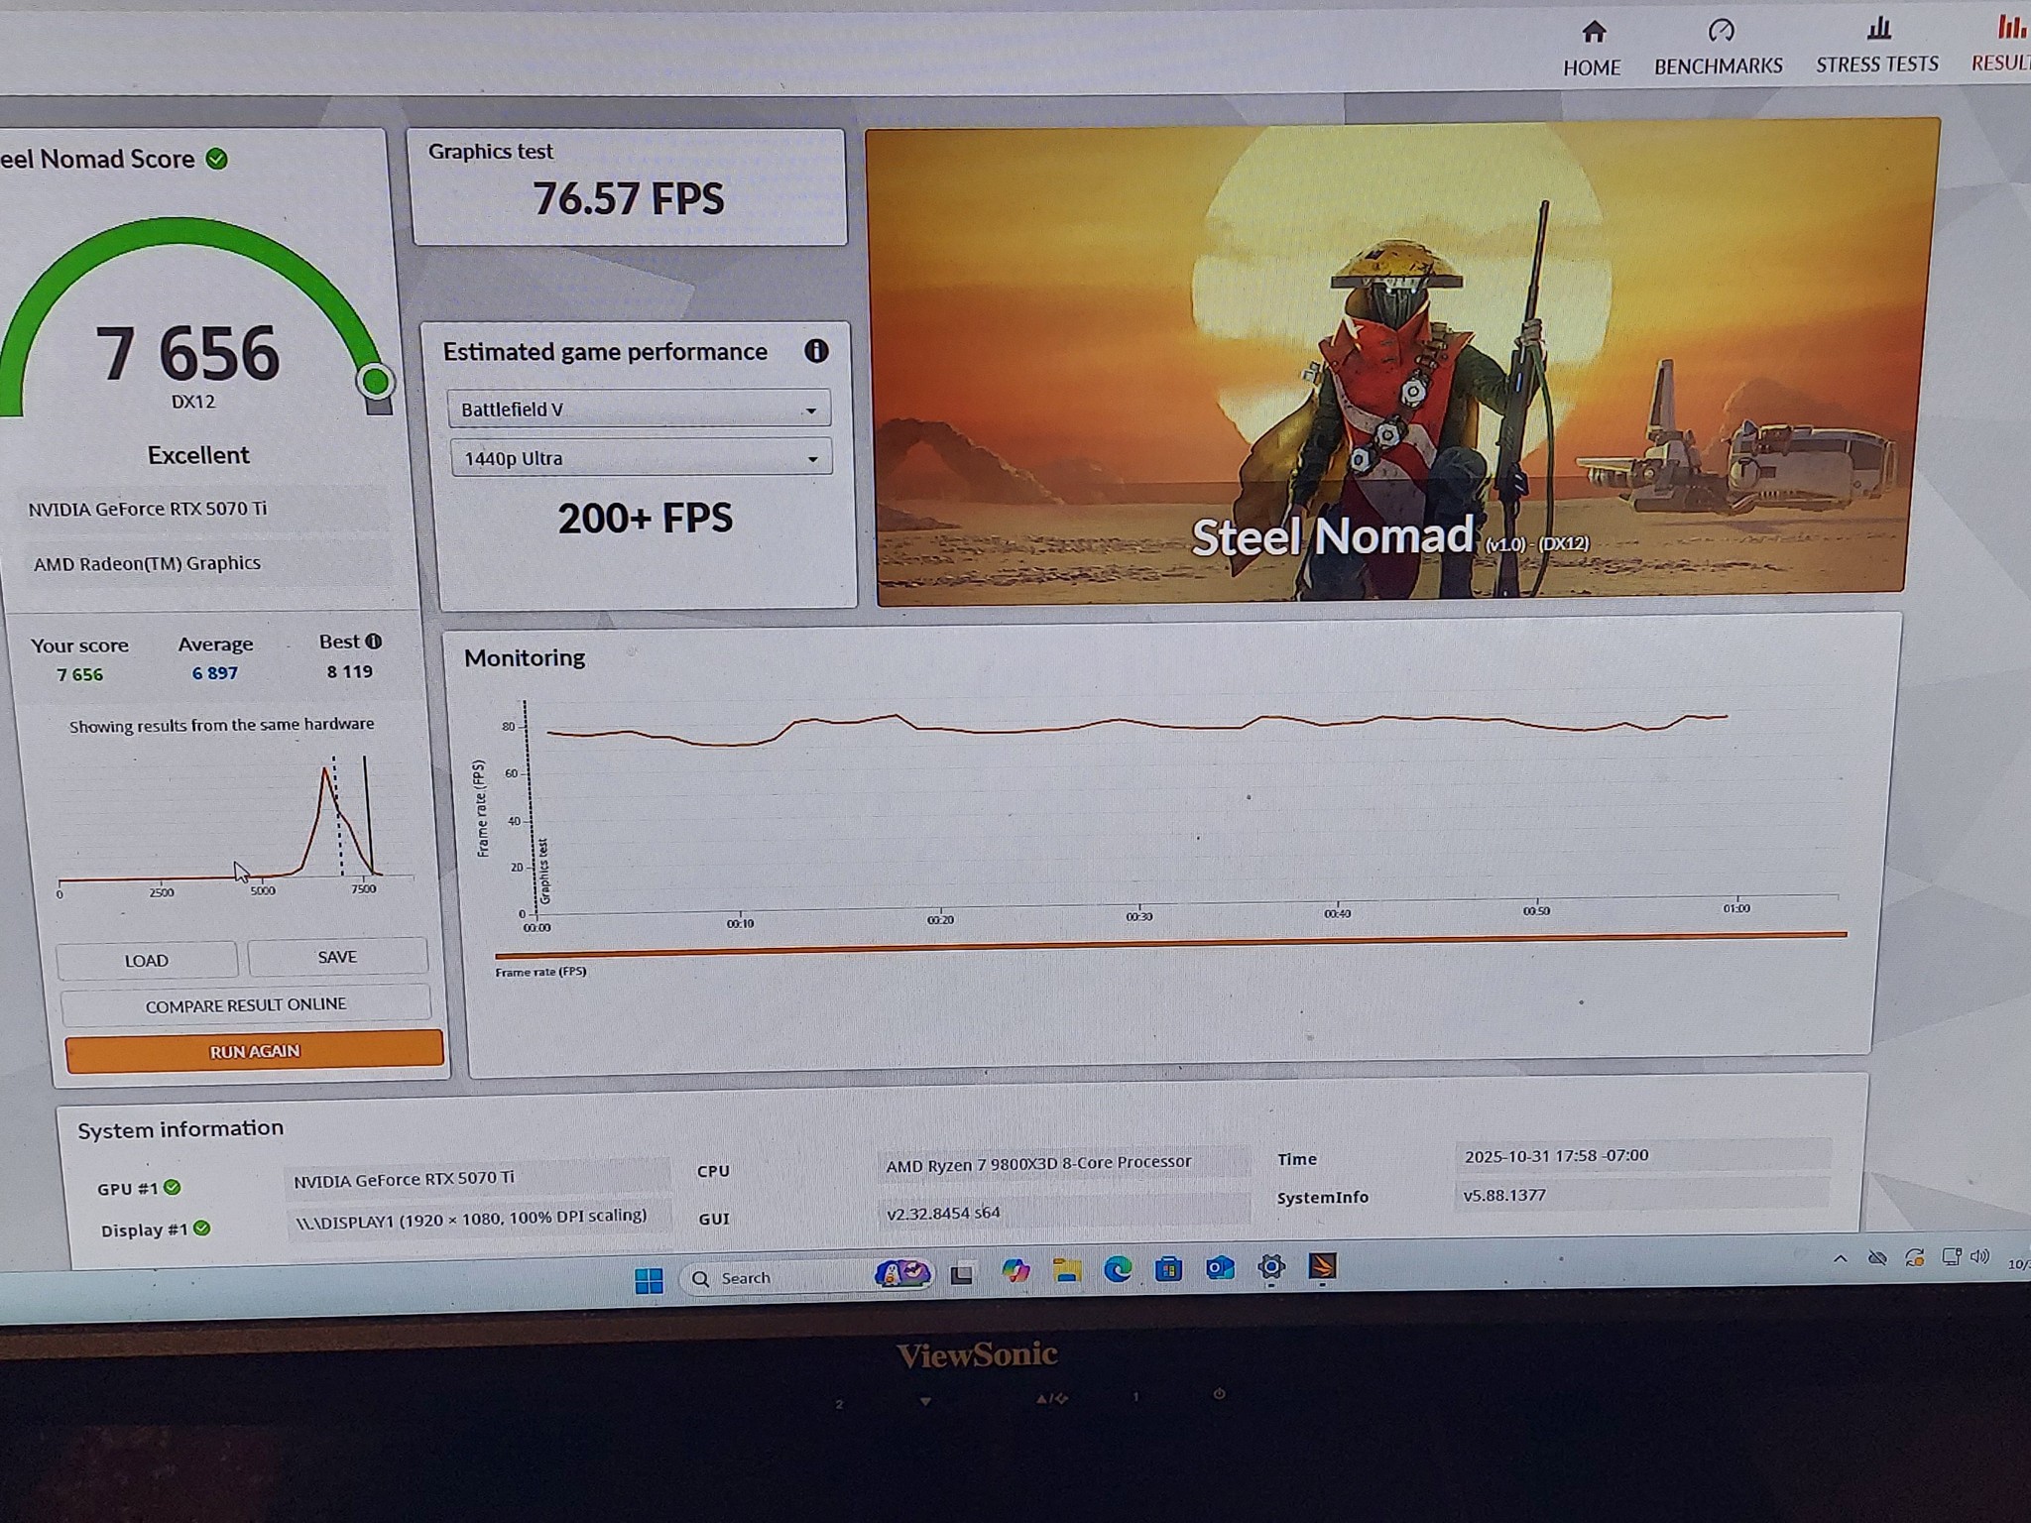Open Stress Tests bar chart icon
Screen dimensions: 2031x1523
(x=1878, y=28)
